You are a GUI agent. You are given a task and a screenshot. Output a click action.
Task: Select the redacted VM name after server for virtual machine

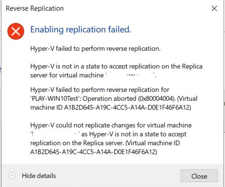click(130, 75)
